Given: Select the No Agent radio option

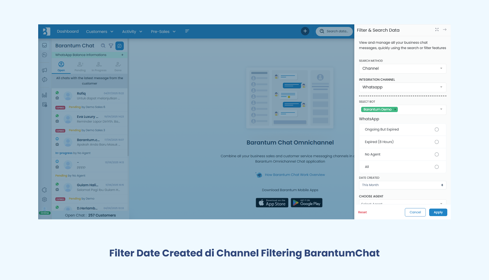Looking at the screenshot, I should coord(437,155).
